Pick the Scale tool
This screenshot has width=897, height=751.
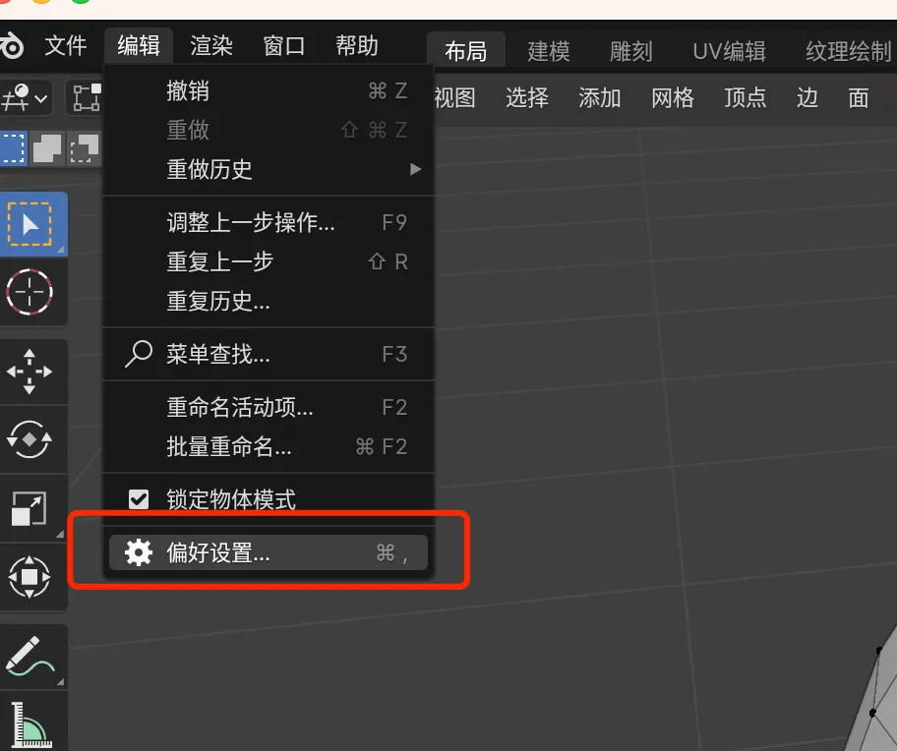(30, 508)
